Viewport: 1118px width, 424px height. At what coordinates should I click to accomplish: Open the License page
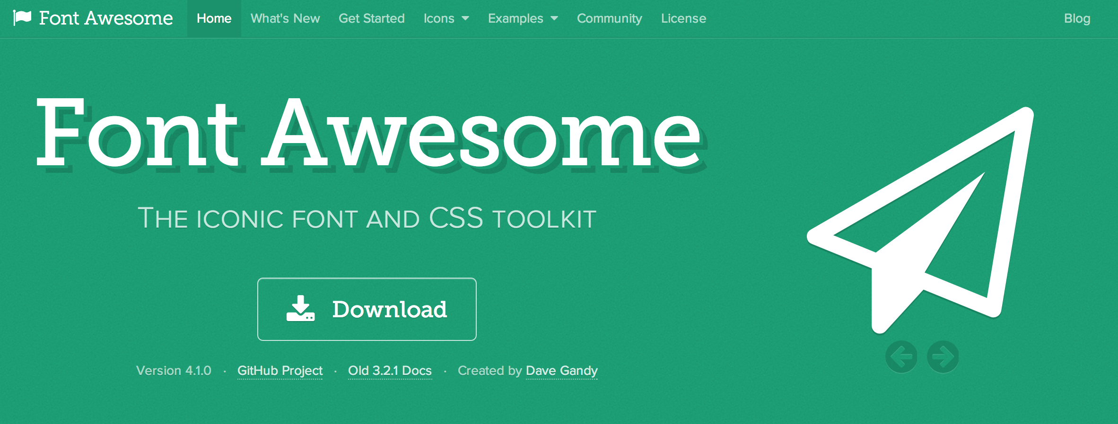pyautogui.click(x=683, y=18)
